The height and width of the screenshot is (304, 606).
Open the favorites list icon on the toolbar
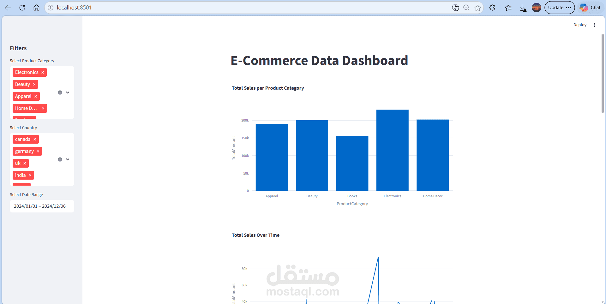point(508,8)
